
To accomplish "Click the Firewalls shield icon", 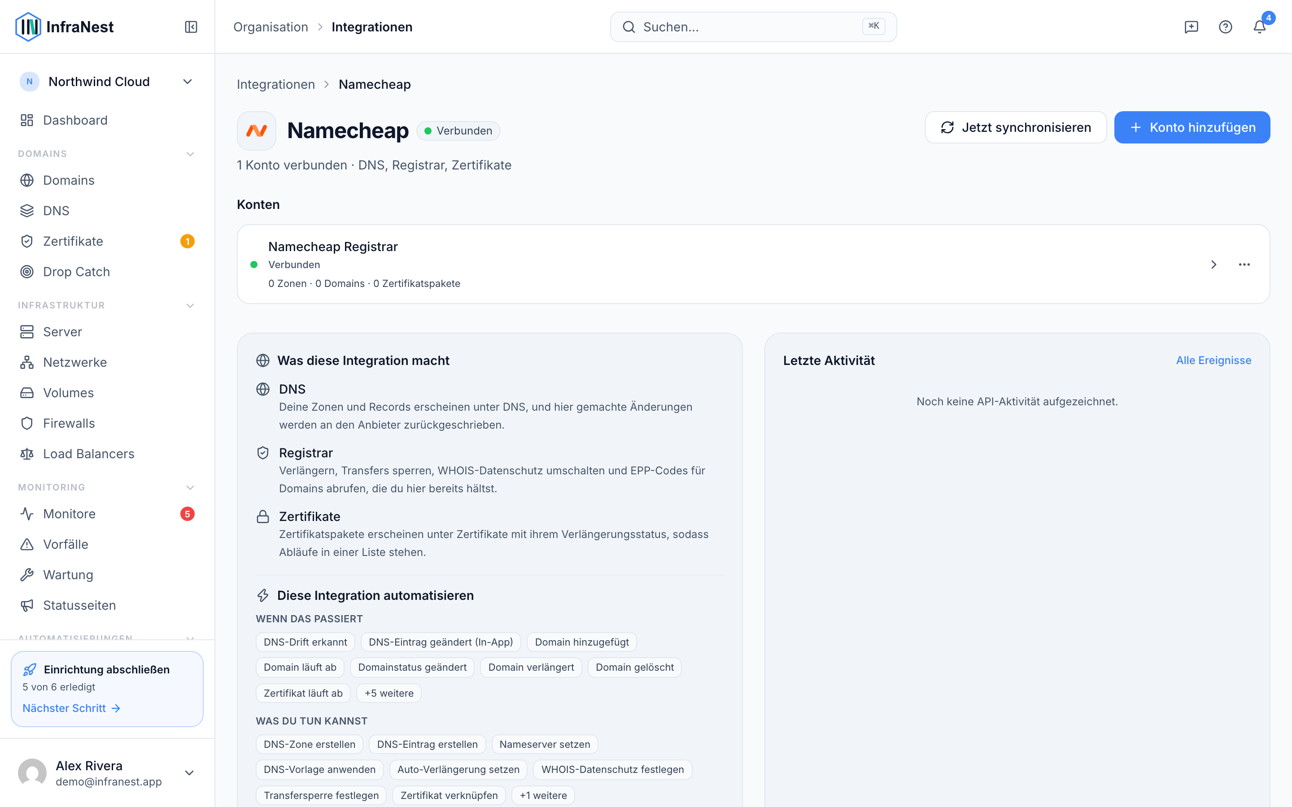I will pos(27,423).
